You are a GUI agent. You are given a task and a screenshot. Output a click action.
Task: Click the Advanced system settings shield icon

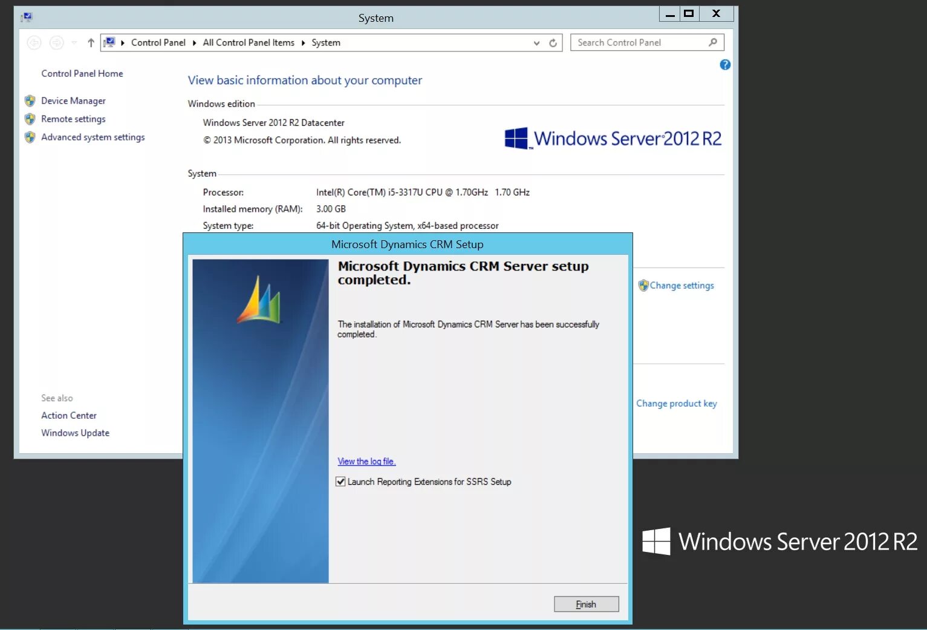pos(30,137)
